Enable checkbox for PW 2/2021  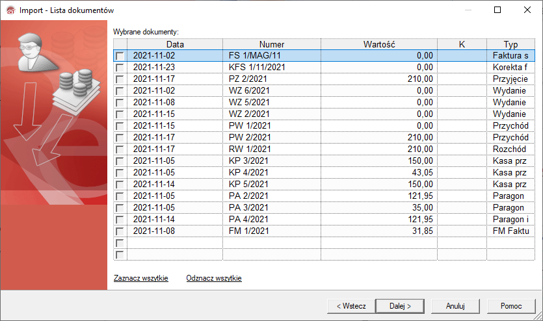120,138
